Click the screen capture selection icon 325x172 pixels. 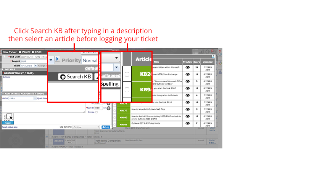pos(8,117)
